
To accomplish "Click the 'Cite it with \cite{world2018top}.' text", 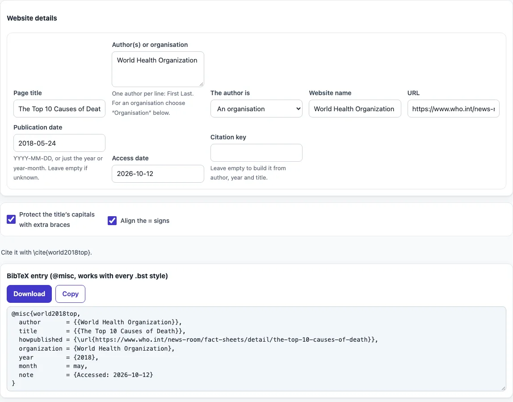I will 46,252.
